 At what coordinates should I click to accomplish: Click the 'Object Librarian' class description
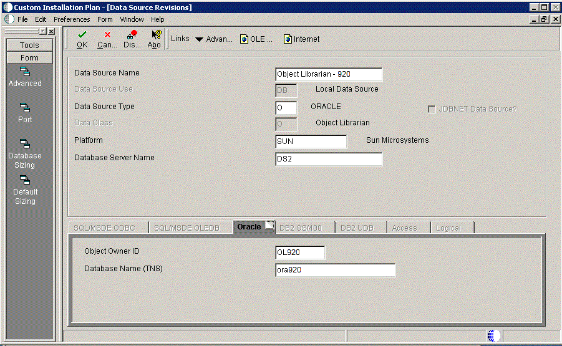click(342, 123)
